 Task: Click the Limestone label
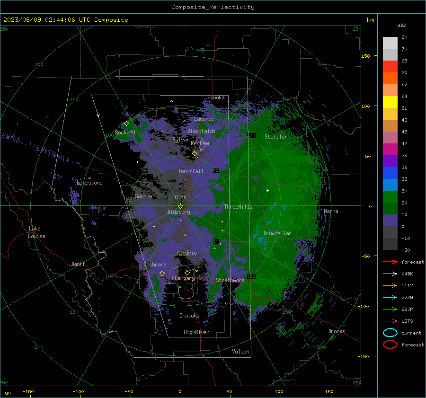pos(89,183)
